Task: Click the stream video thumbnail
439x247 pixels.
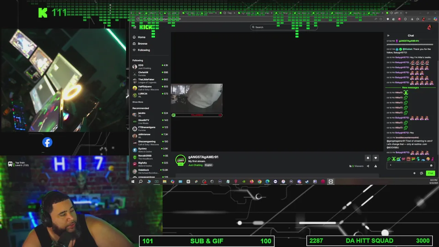Action: [x=197, y=98]
